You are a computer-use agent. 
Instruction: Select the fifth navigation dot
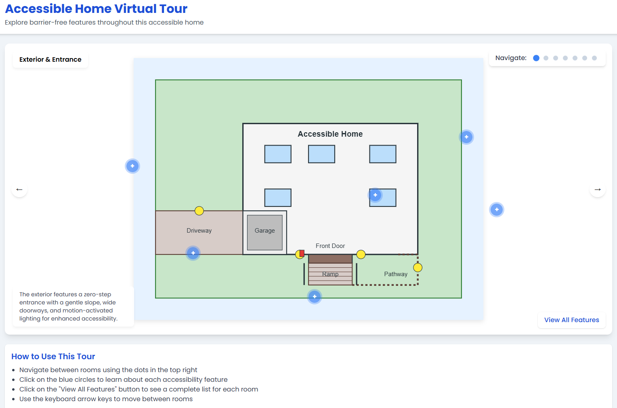click(575, 58)
